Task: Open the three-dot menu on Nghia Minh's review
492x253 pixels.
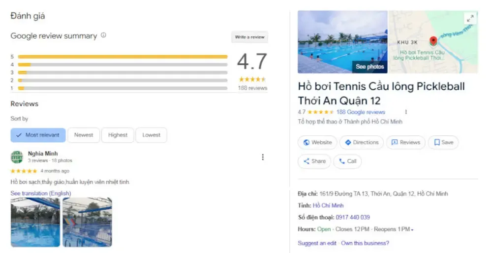Action: (263, 157)
